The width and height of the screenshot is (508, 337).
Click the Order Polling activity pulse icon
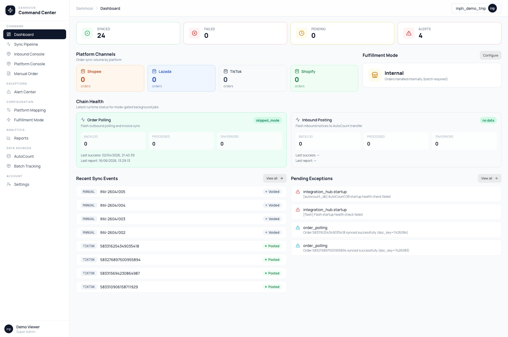(83, 120)
